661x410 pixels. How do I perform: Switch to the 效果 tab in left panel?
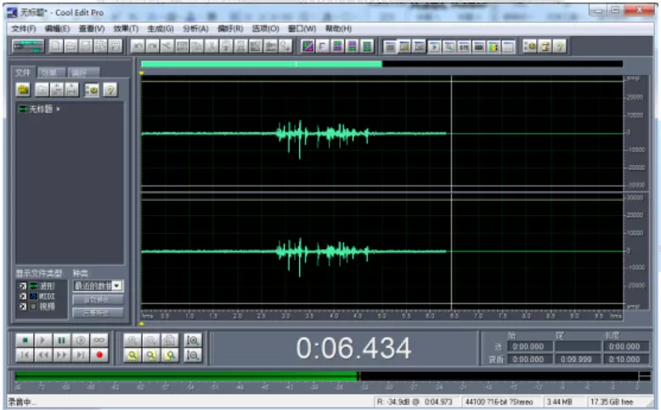tap(51, 72)
